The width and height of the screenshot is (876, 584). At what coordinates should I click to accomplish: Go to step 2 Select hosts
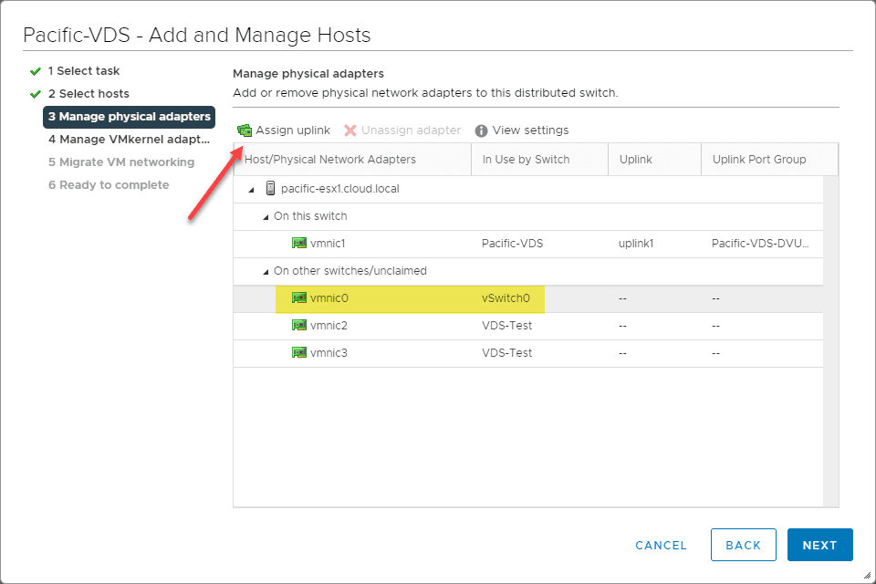88,94
